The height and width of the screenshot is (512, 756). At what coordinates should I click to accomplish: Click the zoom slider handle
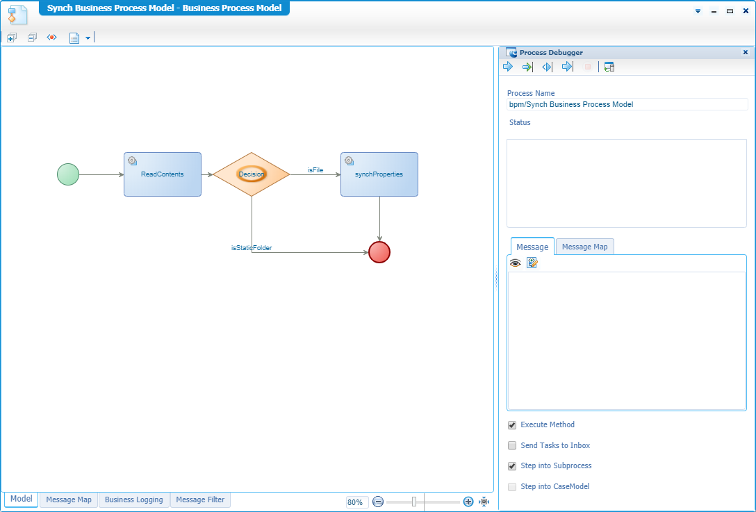[x=414, y=502]
